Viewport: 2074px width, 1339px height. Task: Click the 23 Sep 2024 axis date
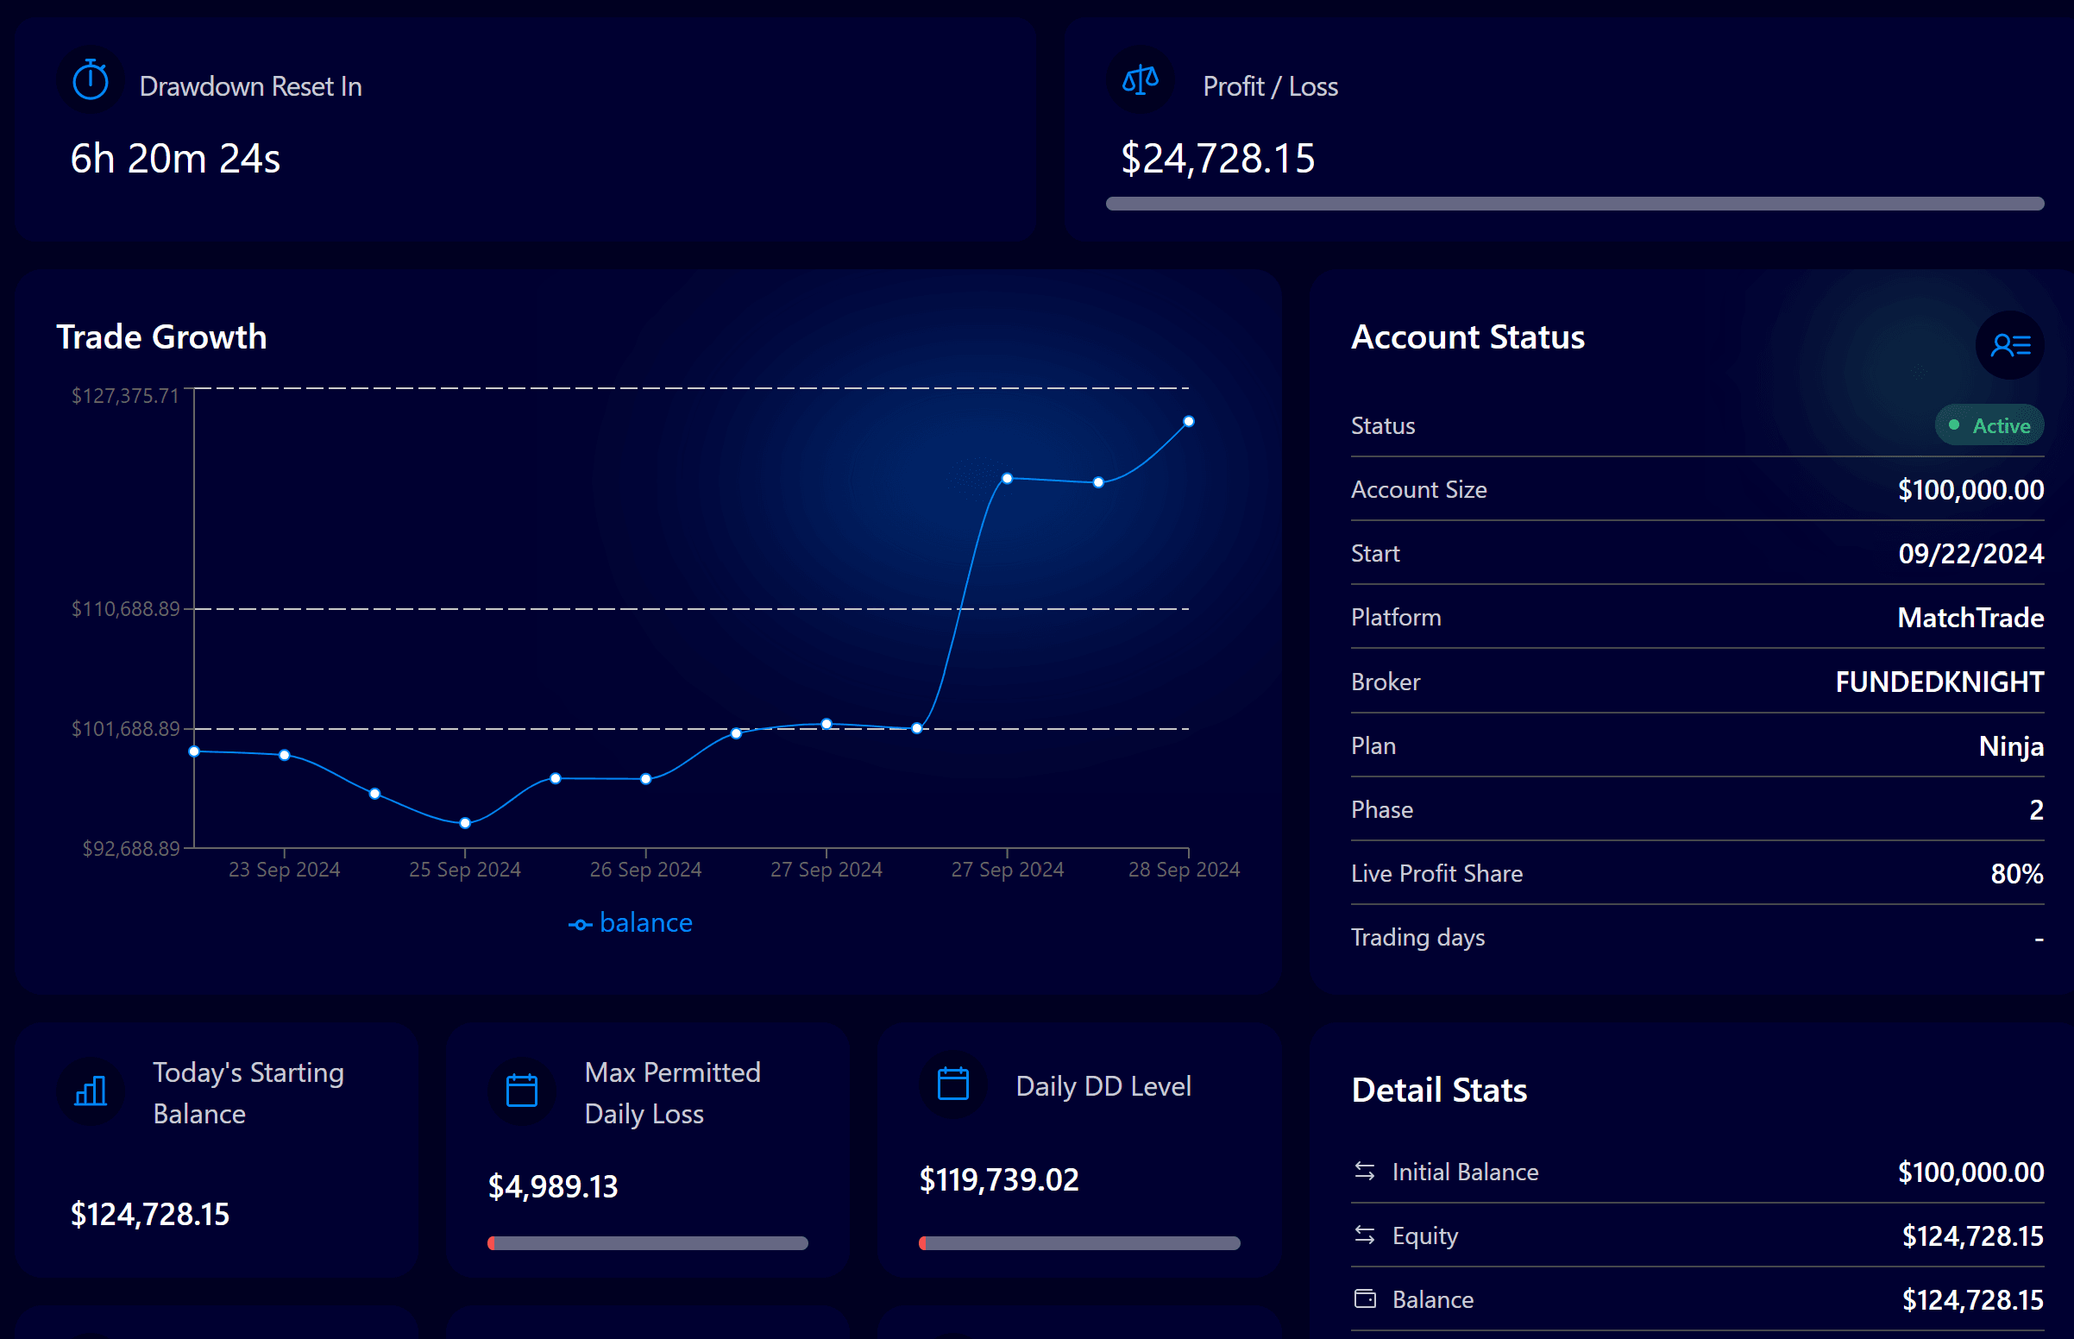pos(284,870)
